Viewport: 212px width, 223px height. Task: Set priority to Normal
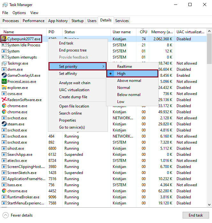pos(132,88)
